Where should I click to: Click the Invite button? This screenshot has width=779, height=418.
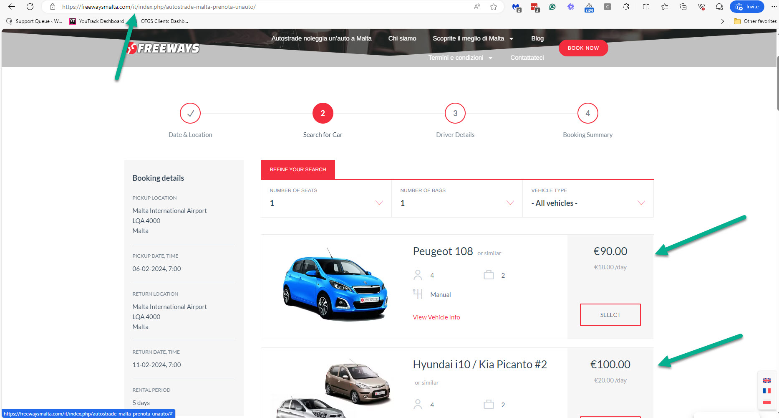[x=747, y=7]
